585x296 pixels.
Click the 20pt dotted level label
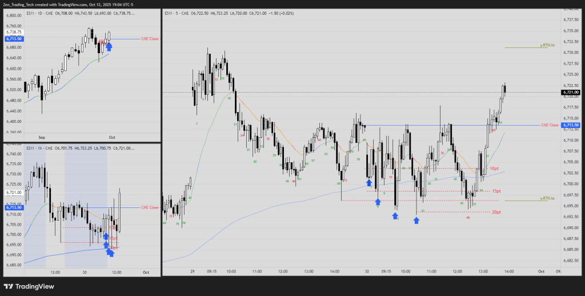point(496,212)
